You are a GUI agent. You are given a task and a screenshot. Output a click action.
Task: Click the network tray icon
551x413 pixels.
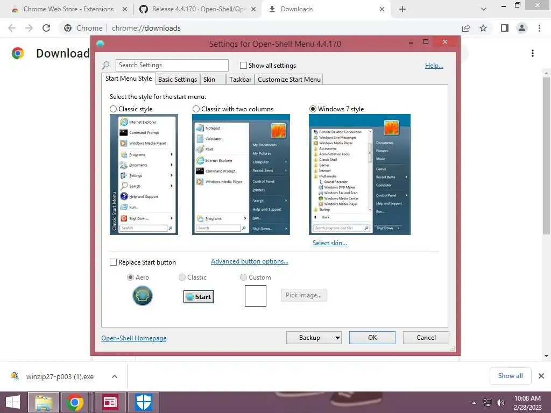click(488, 403)
